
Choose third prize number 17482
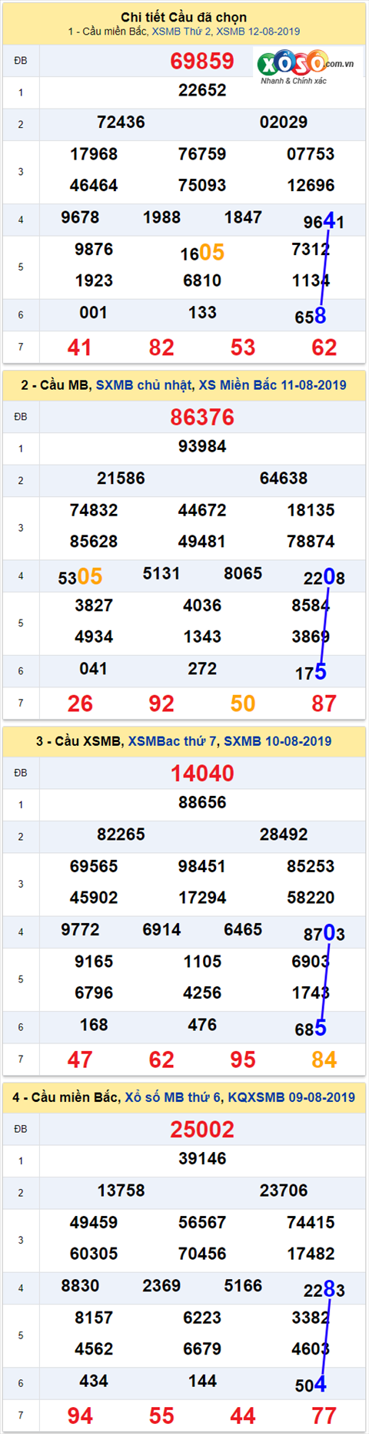[311, 1254]
